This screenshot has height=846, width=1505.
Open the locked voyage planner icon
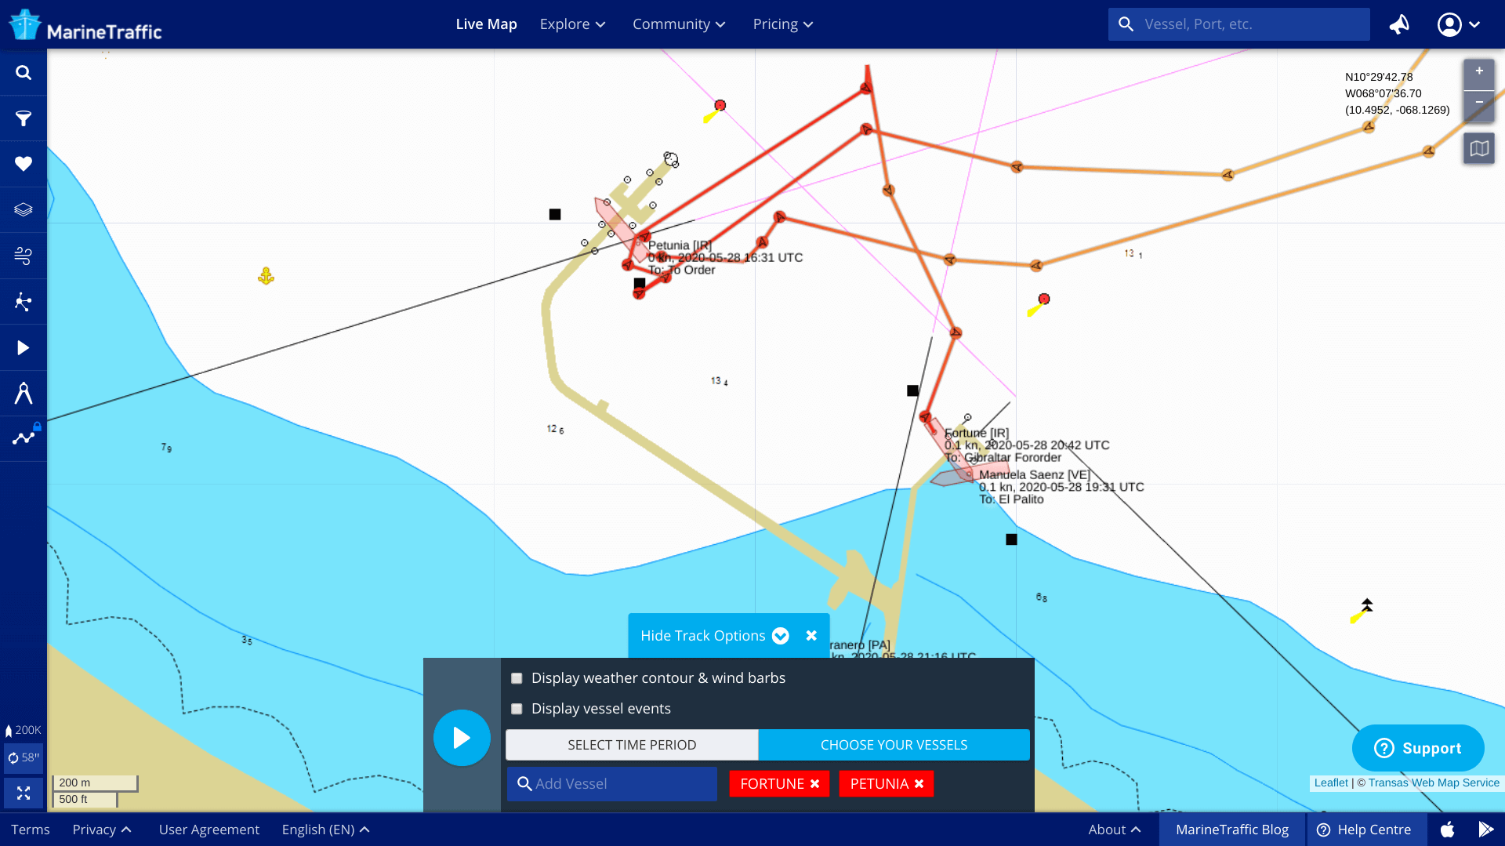(24, 438)
